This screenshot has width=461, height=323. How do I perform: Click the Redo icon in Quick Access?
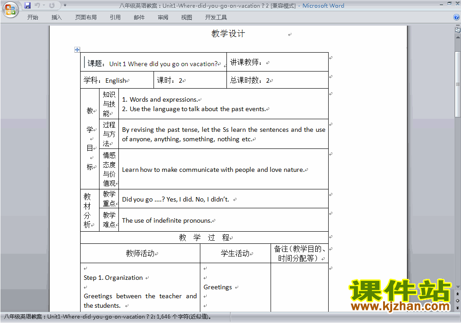[x=52, y=5]
